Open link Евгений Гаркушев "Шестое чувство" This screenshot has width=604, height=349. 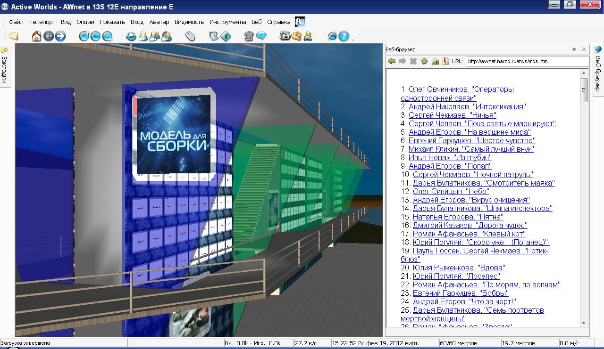coord(472,140)
